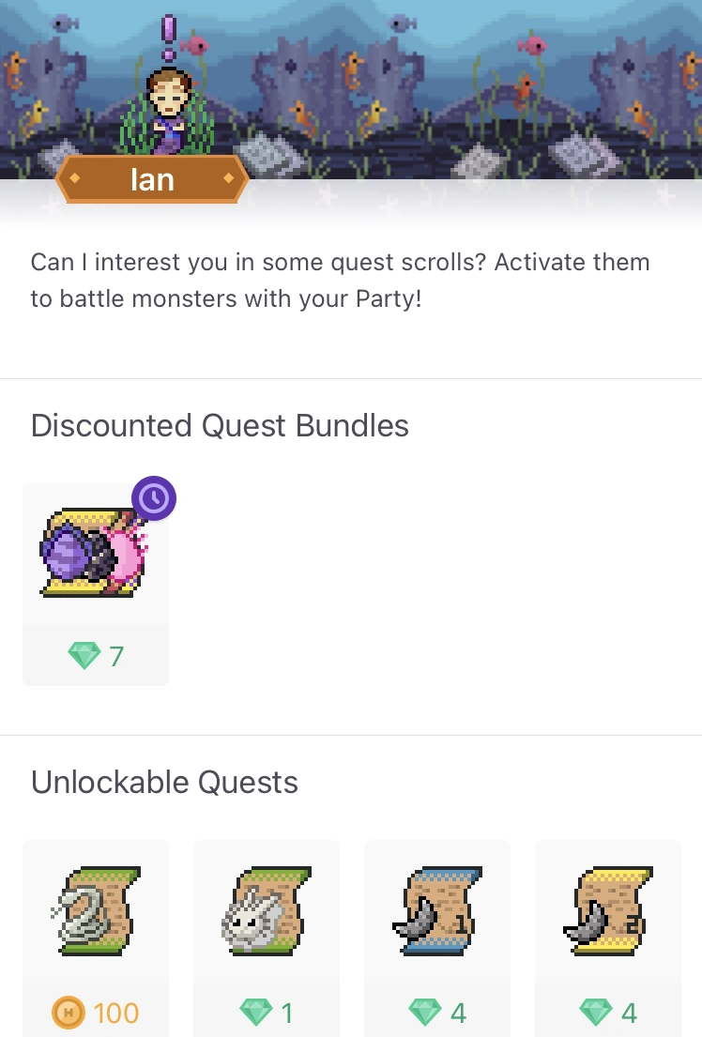Click the Unlockable Quests heading
Screen dimensions: 702x1037
(164, 782)
